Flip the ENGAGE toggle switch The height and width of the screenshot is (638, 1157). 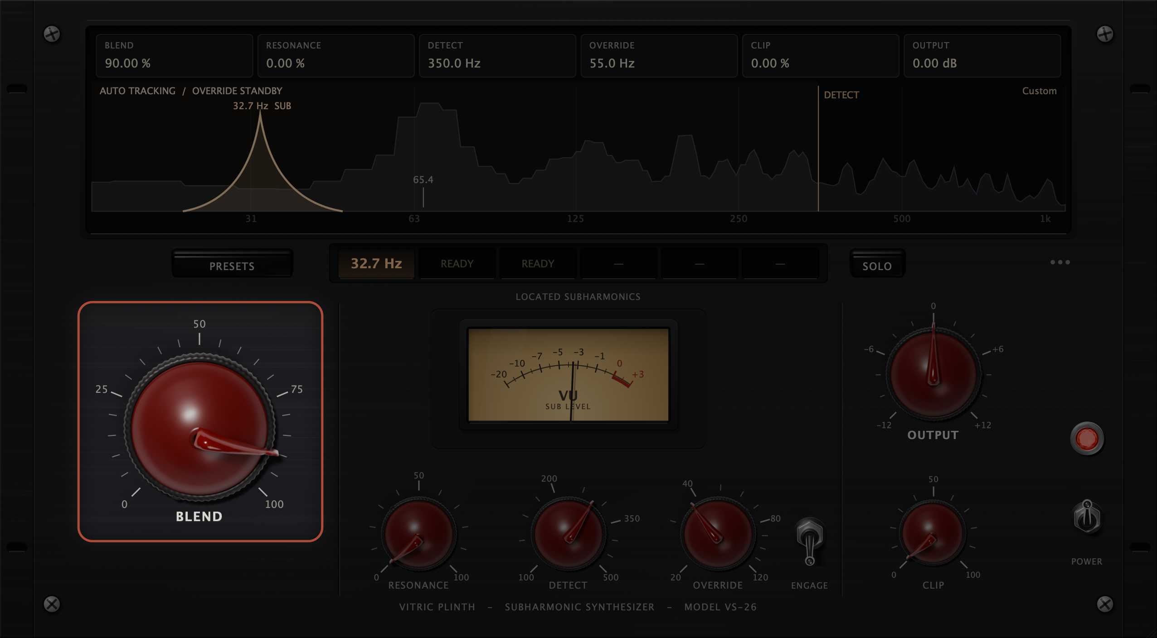click(810, 541)
